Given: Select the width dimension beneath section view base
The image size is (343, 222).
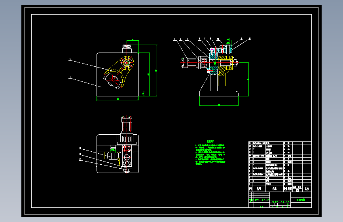Looking at the screenshot, I should point(219,105).
